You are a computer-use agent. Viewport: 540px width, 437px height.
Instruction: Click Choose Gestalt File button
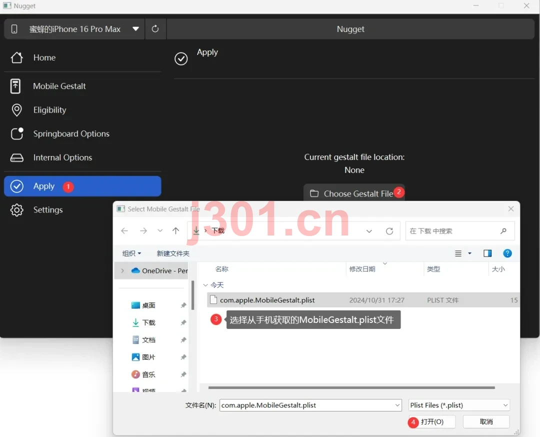tap(354, 193)
